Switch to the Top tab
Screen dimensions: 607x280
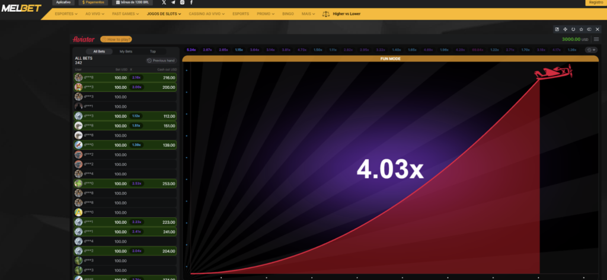153,52
